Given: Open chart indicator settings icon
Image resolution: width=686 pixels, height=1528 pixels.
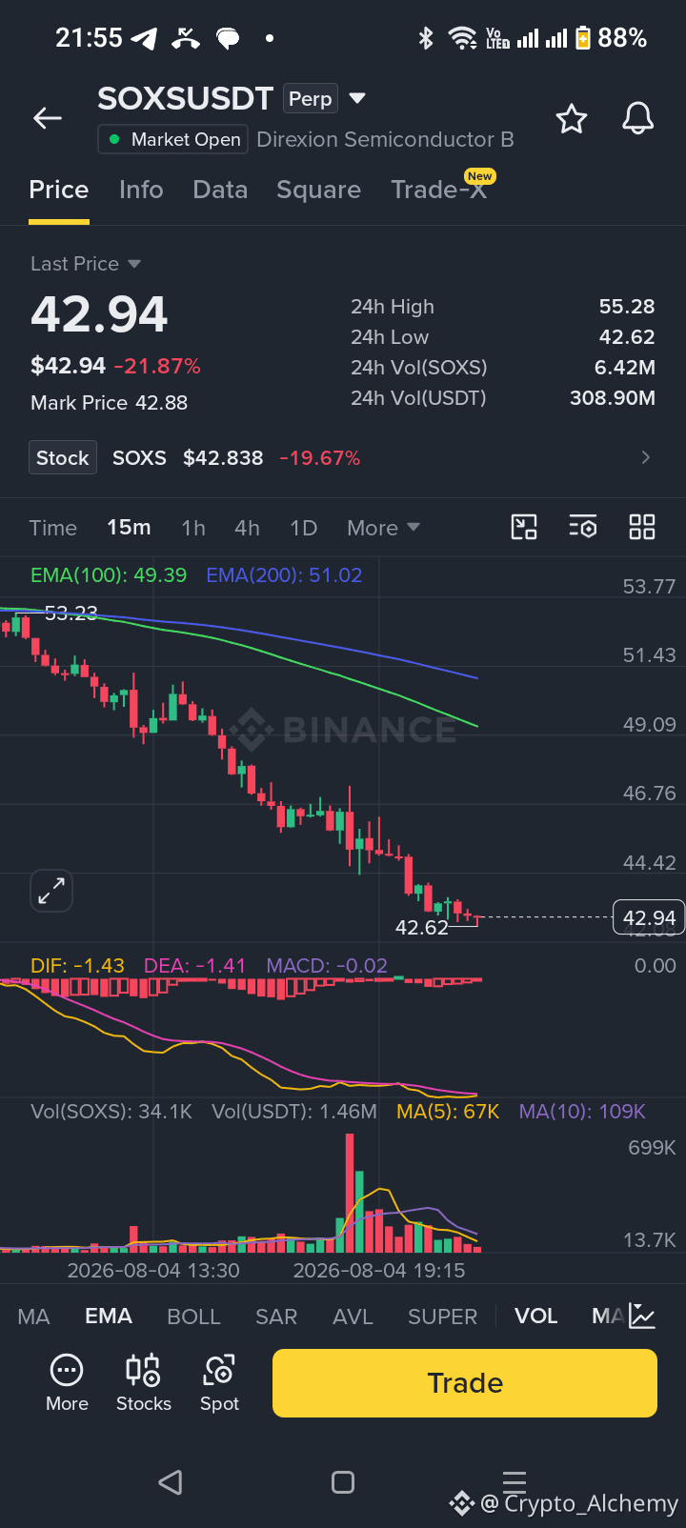Looking at the screenshot, I should click(583, 527).
